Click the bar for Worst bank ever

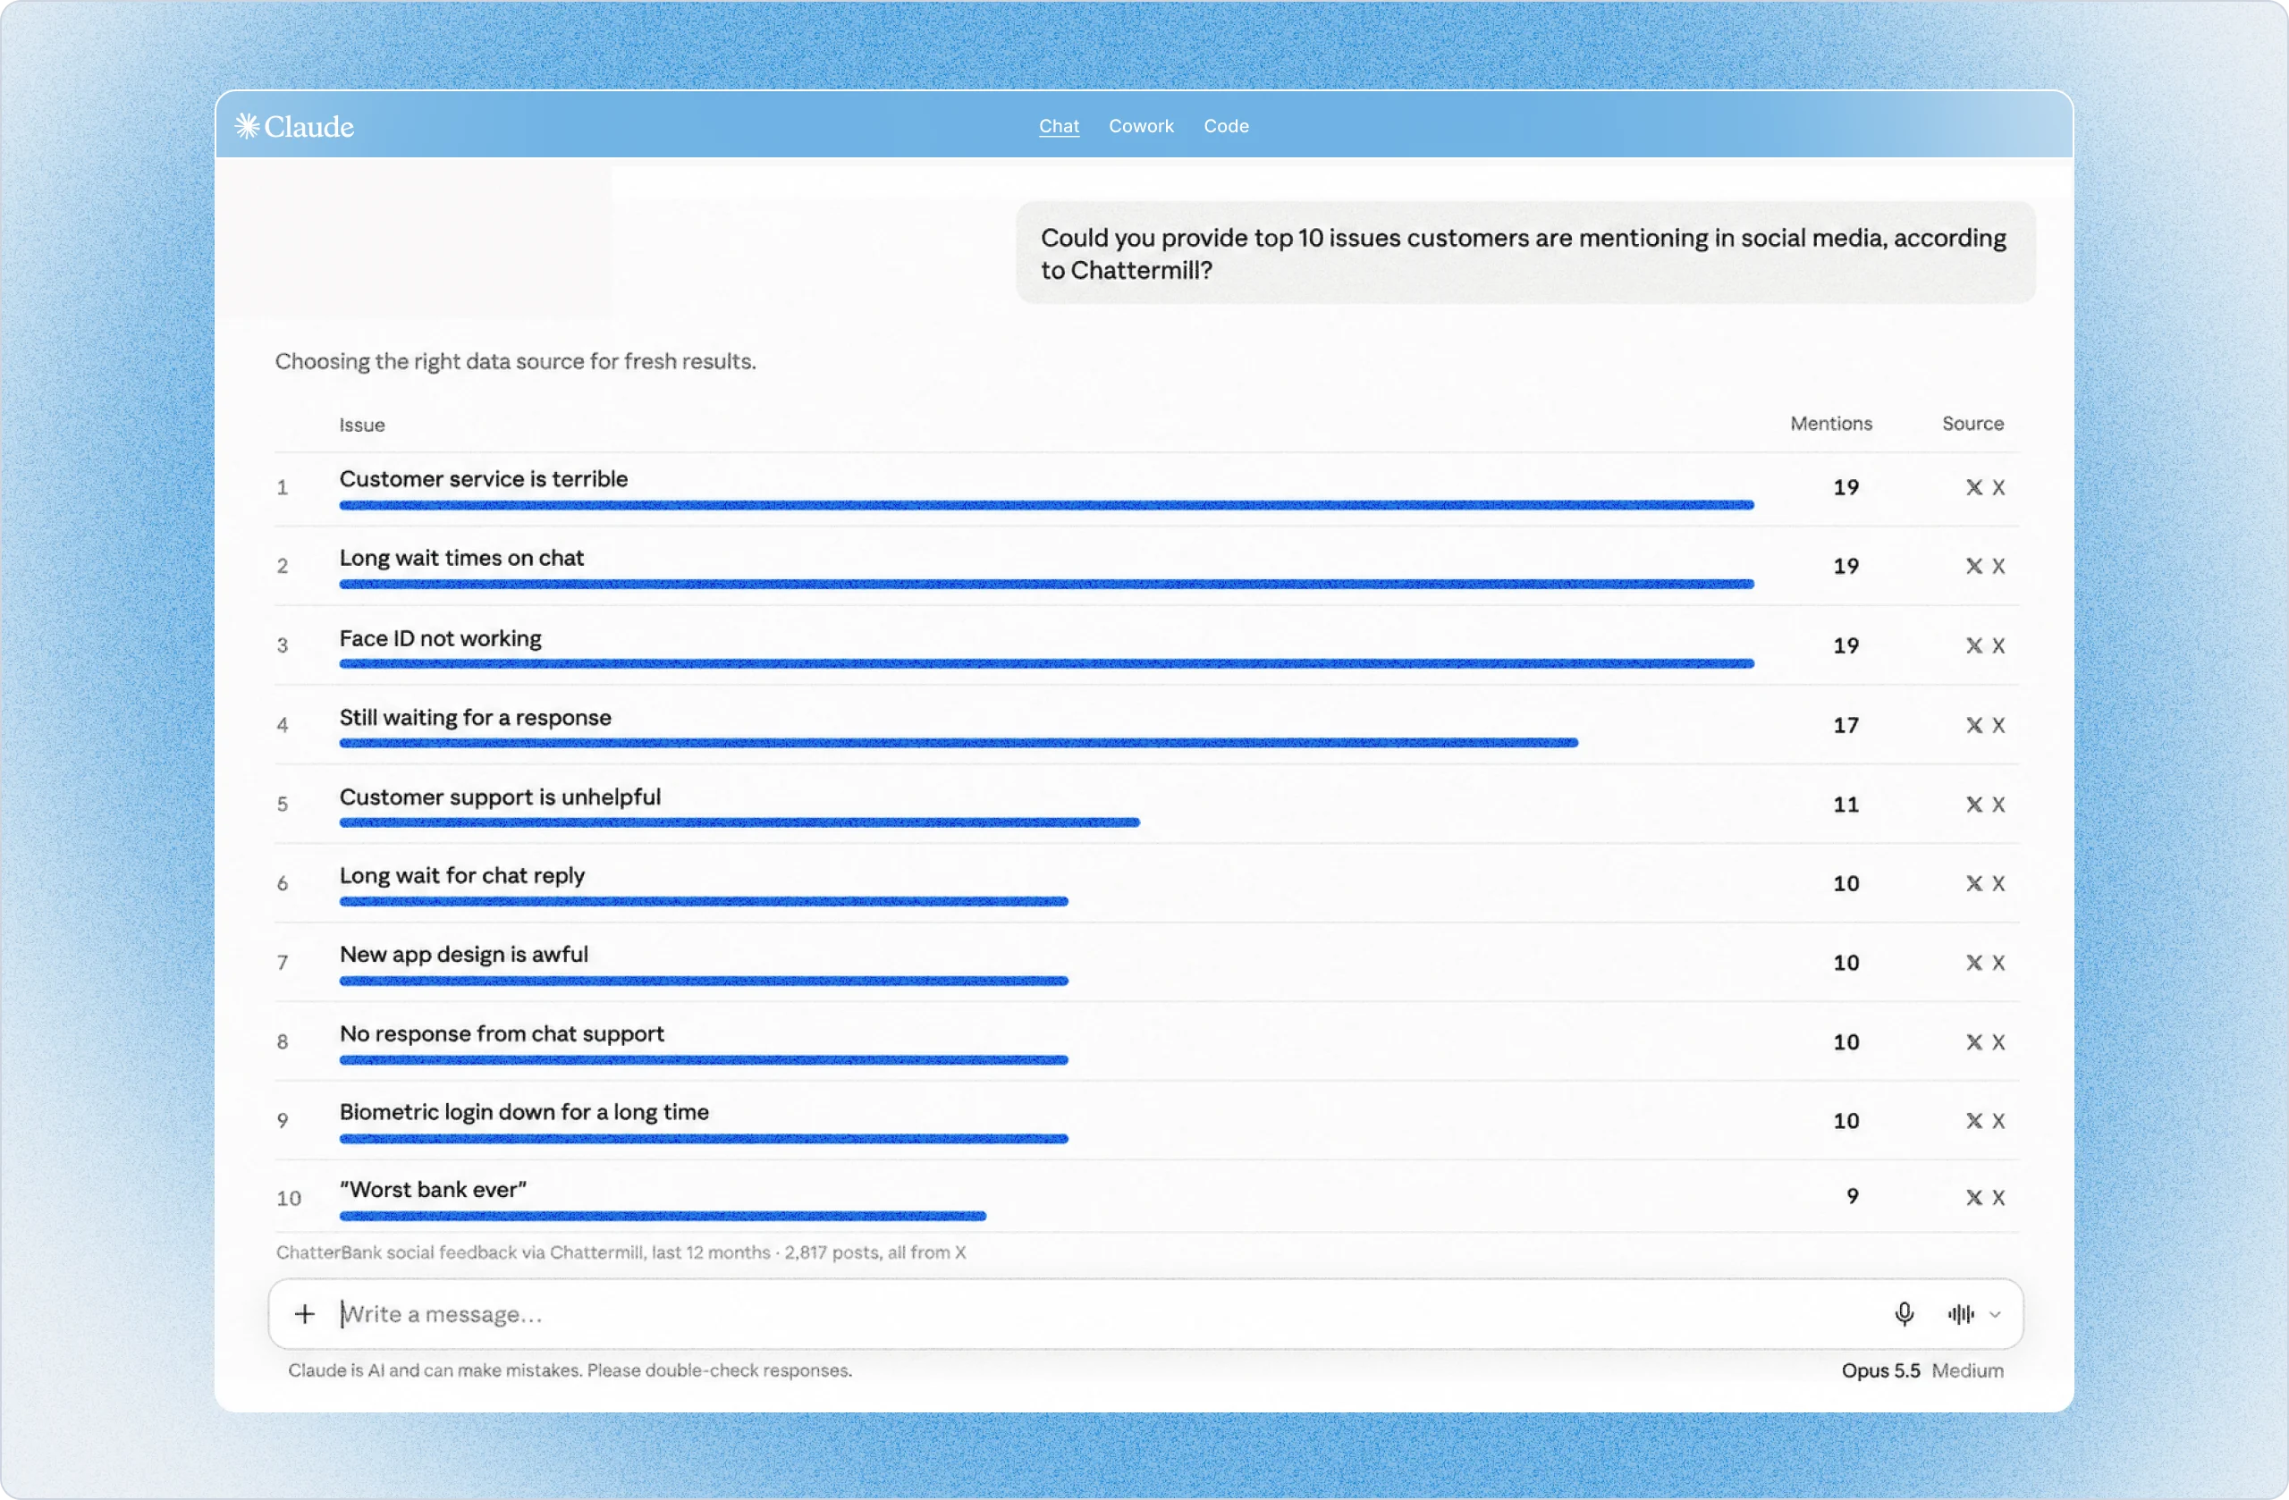[x=663, y=1218]
